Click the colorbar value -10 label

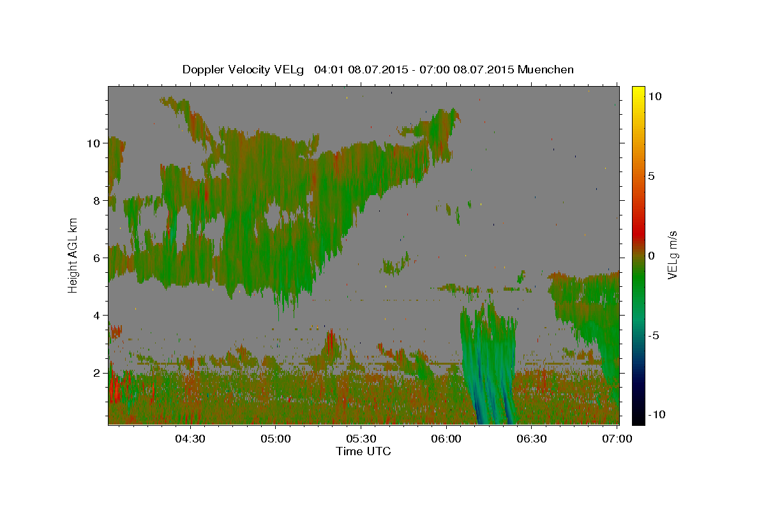[657, 415]
